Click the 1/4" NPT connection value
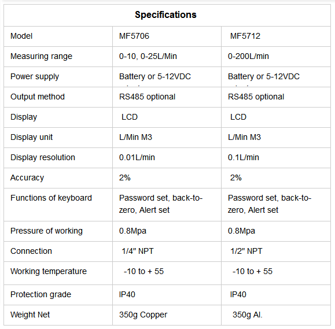This screenshot has height=329, width=335. tap(137, 251)
